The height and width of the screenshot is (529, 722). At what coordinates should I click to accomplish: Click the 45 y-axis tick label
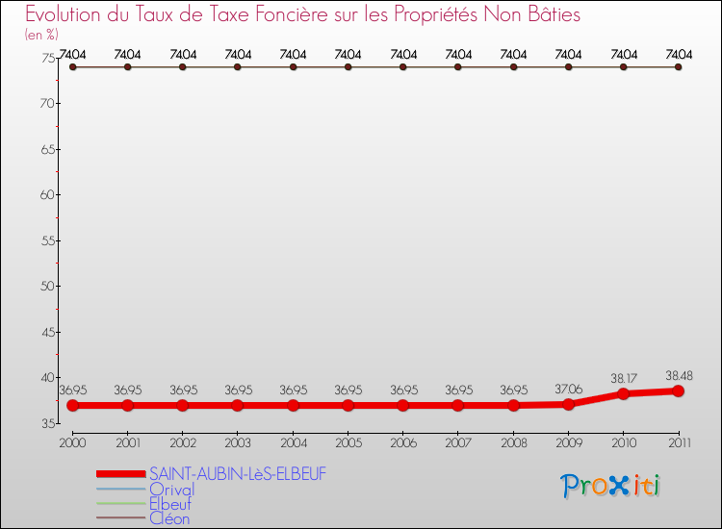pos(48,332)
